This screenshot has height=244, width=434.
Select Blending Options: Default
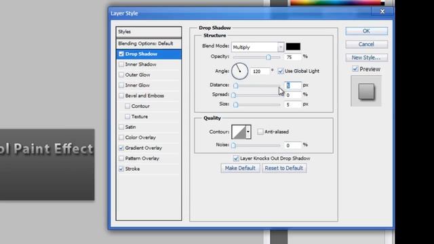[149, 43]
